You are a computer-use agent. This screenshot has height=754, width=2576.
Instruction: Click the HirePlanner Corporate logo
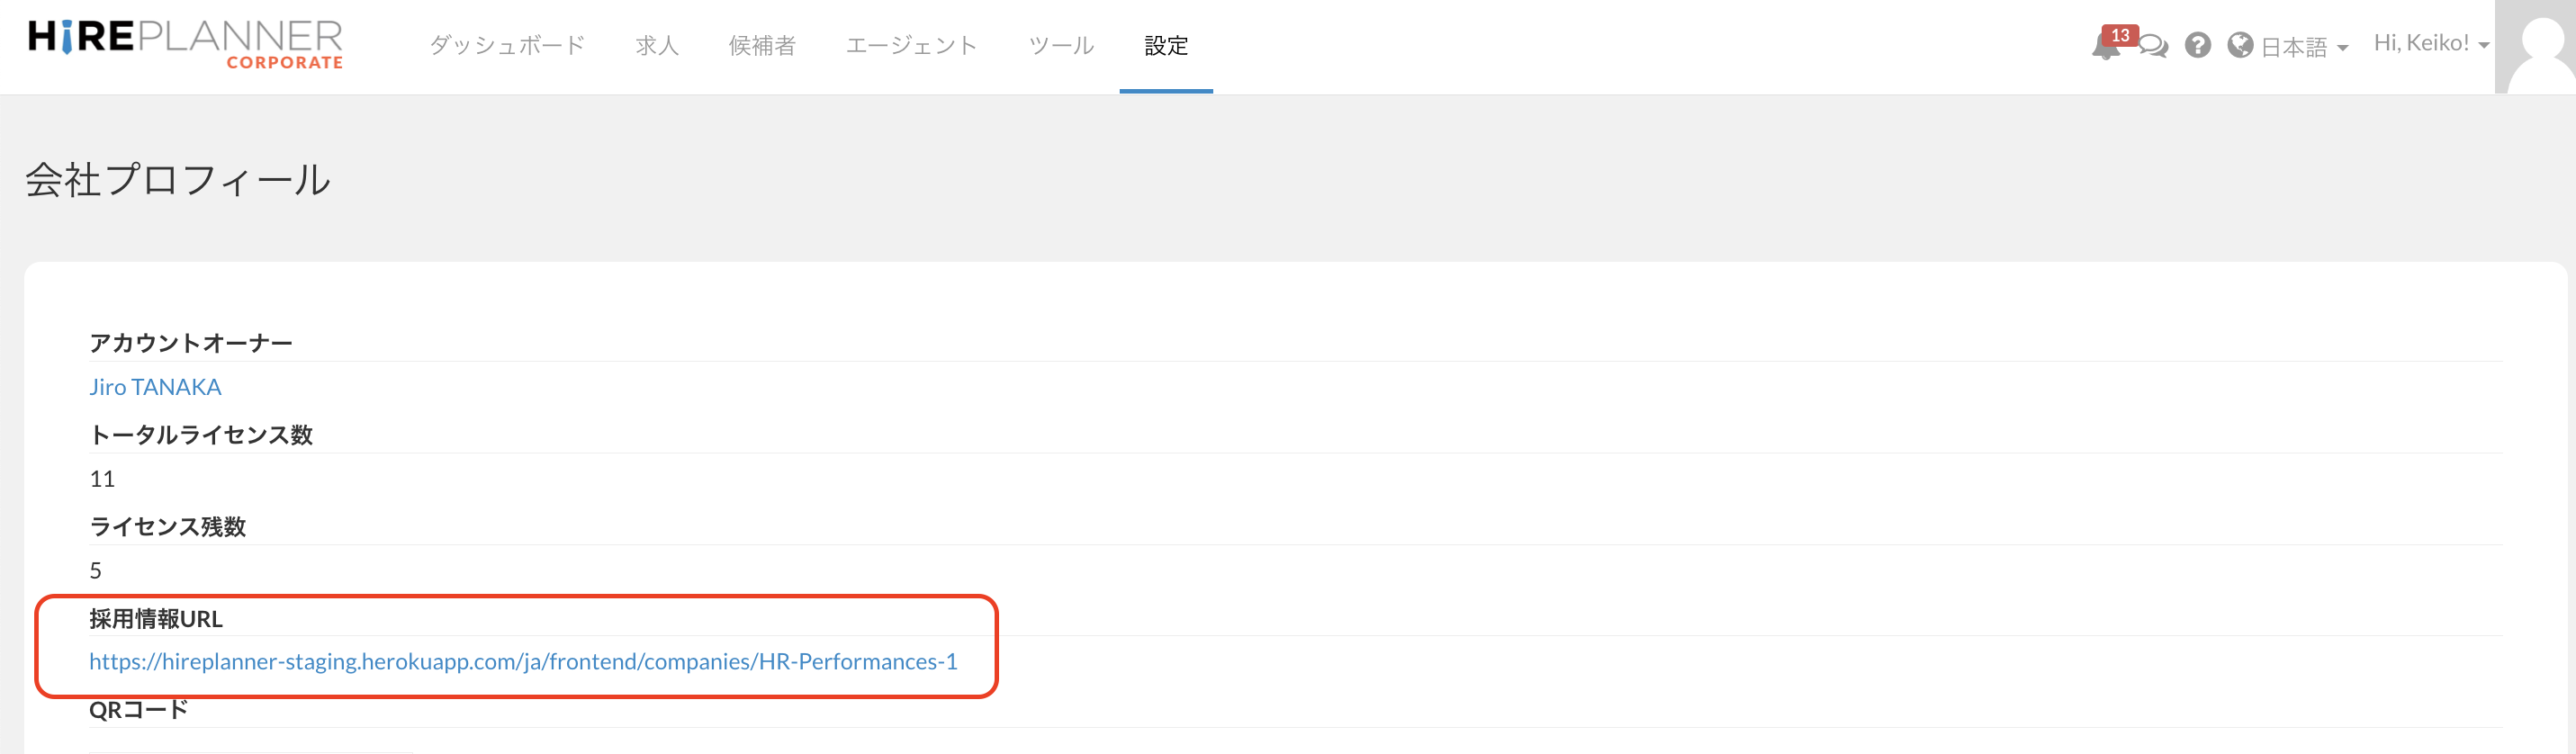(186, 45)
